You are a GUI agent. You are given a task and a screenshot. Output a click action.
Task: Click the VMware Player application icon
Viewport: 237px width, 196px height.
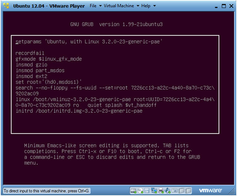pos(6,6)
